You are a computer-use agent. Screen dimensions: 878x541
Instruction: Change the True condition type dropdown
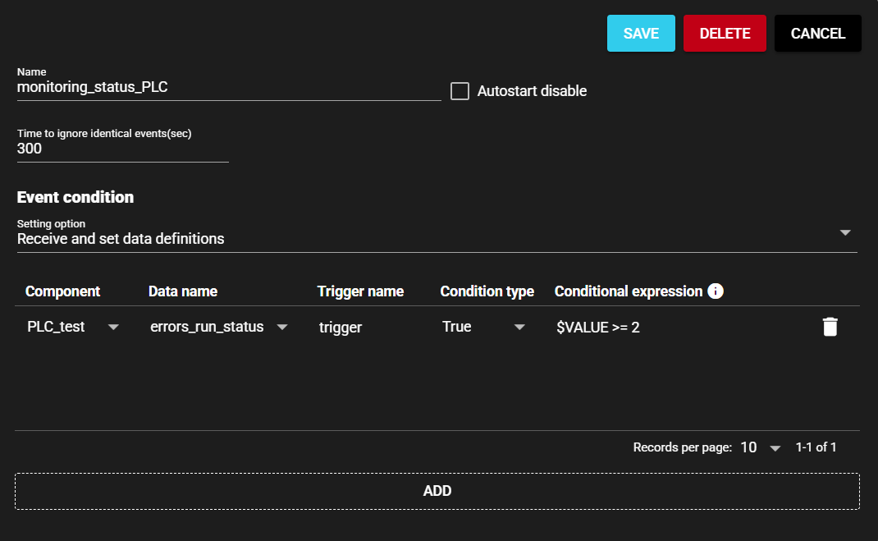(x=482, y=327)
